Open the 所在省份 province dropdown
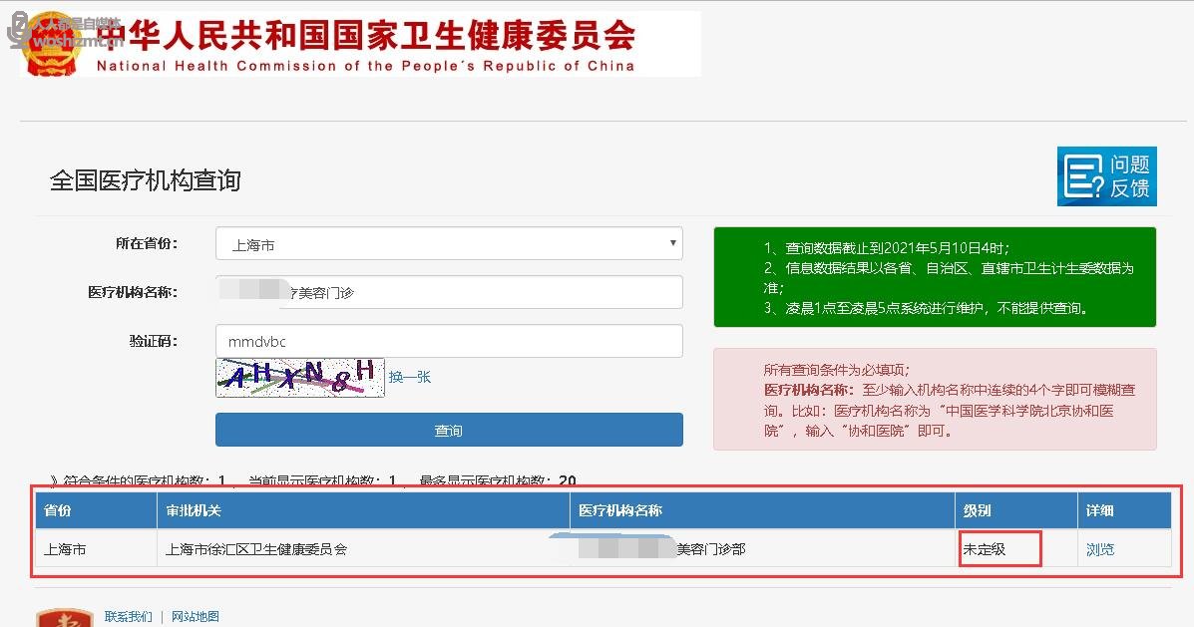The width and height of the screenshot is (1194, 627). coord(448,244)
